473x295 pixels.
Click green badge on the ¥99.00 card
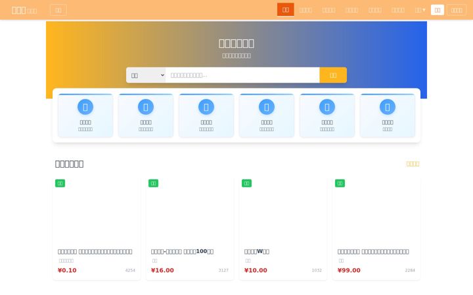click(340, 184)
